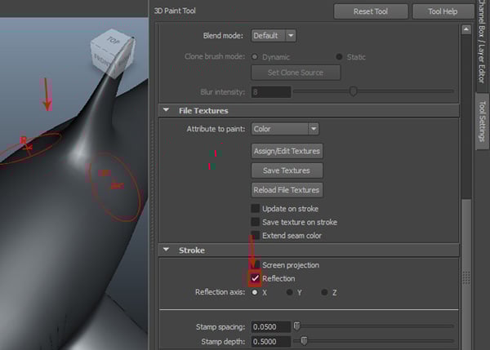Set Reflection axis to Y
The height and width of the screenshot is (350, 490).
[290, 292]
